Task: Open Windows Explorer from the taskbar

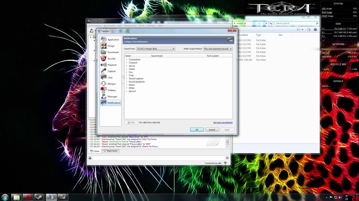Action: coord(17,197)
